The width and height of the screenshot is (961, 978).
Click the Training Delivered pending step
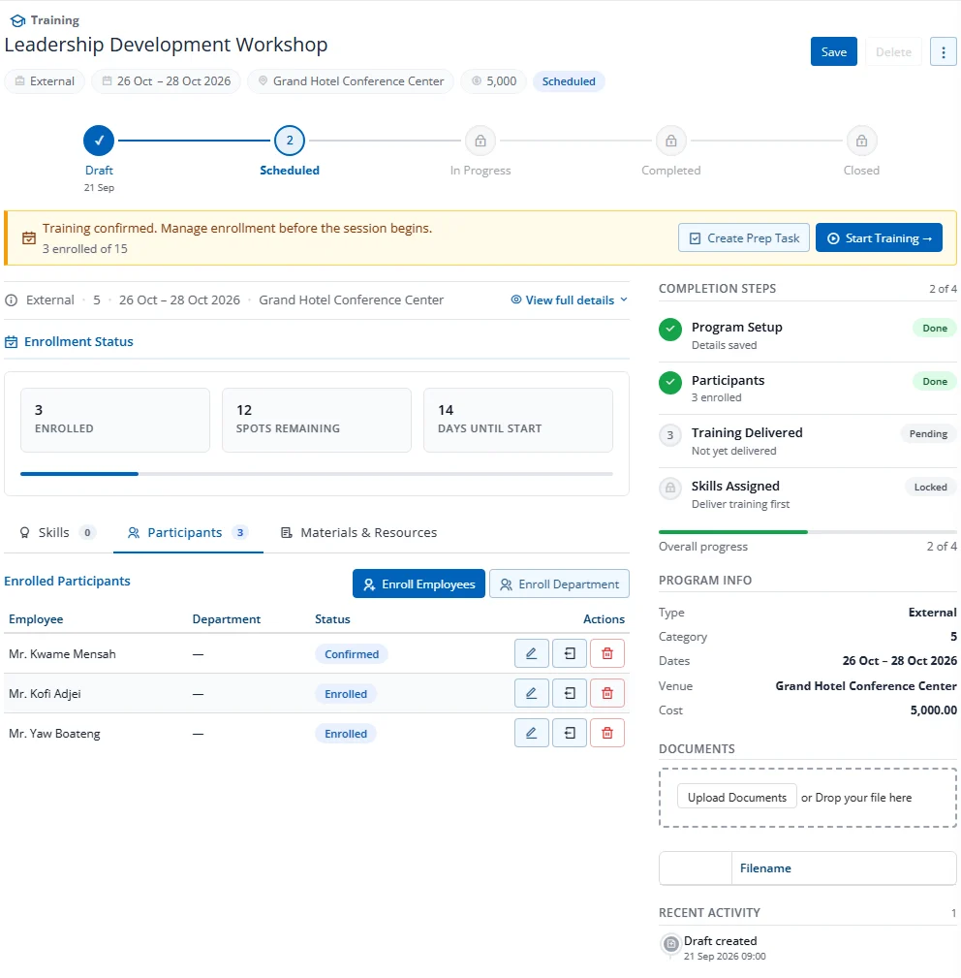click(808, 441)
